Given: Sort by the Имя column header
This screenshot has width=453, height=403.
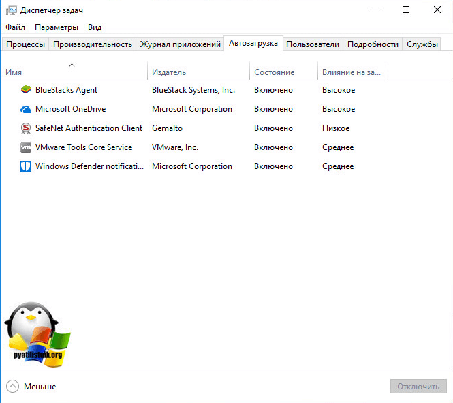Looking at the screenshot, I should click(x=74, y=71).
